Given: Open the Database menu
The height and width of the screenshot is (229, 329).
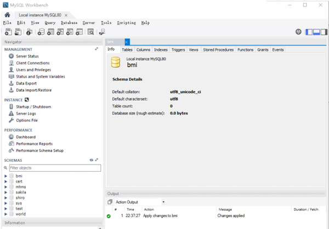Looking at the screenshot, I should tap(69, 23).
